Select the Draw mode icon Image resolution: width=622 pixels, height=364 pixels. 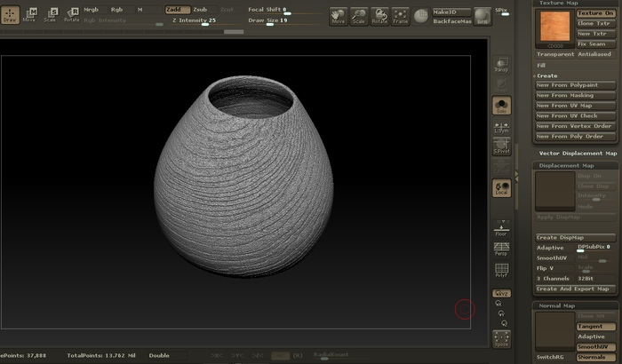point(10,15)
